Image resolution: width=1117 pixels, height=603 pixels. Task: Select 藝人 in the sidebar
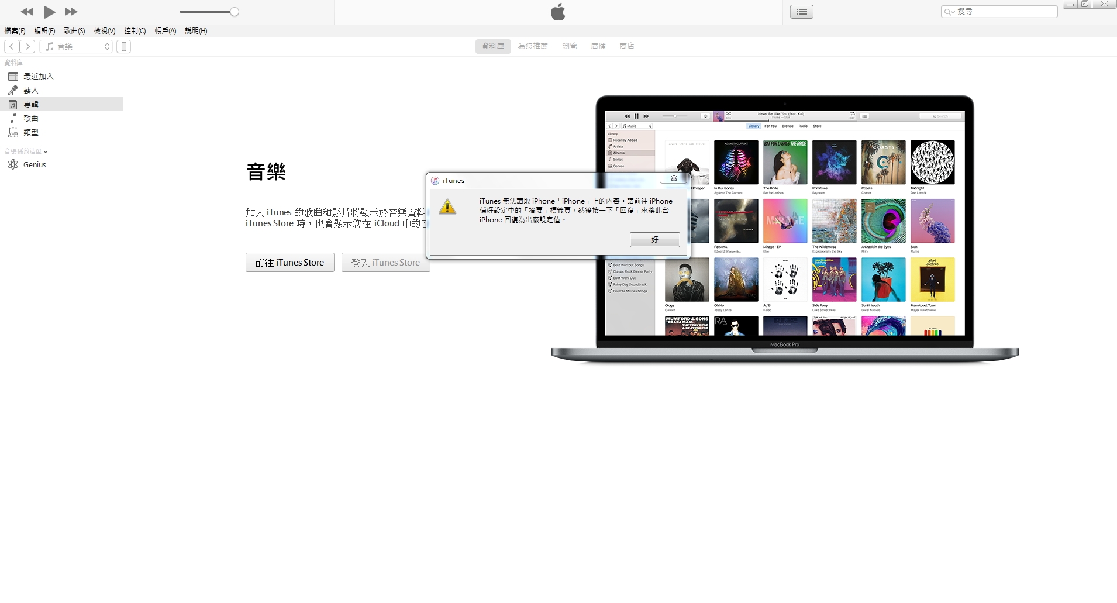click(61, 91)
